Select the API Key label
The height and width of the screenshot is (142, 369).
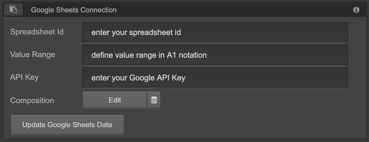pos(24,77)
